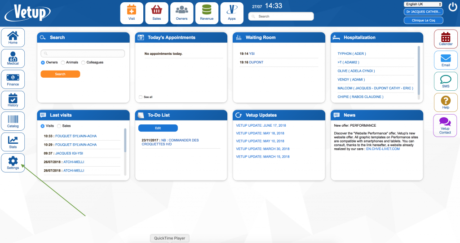
Task: Select the Colleagues radio button
Action: click(83, 62)
